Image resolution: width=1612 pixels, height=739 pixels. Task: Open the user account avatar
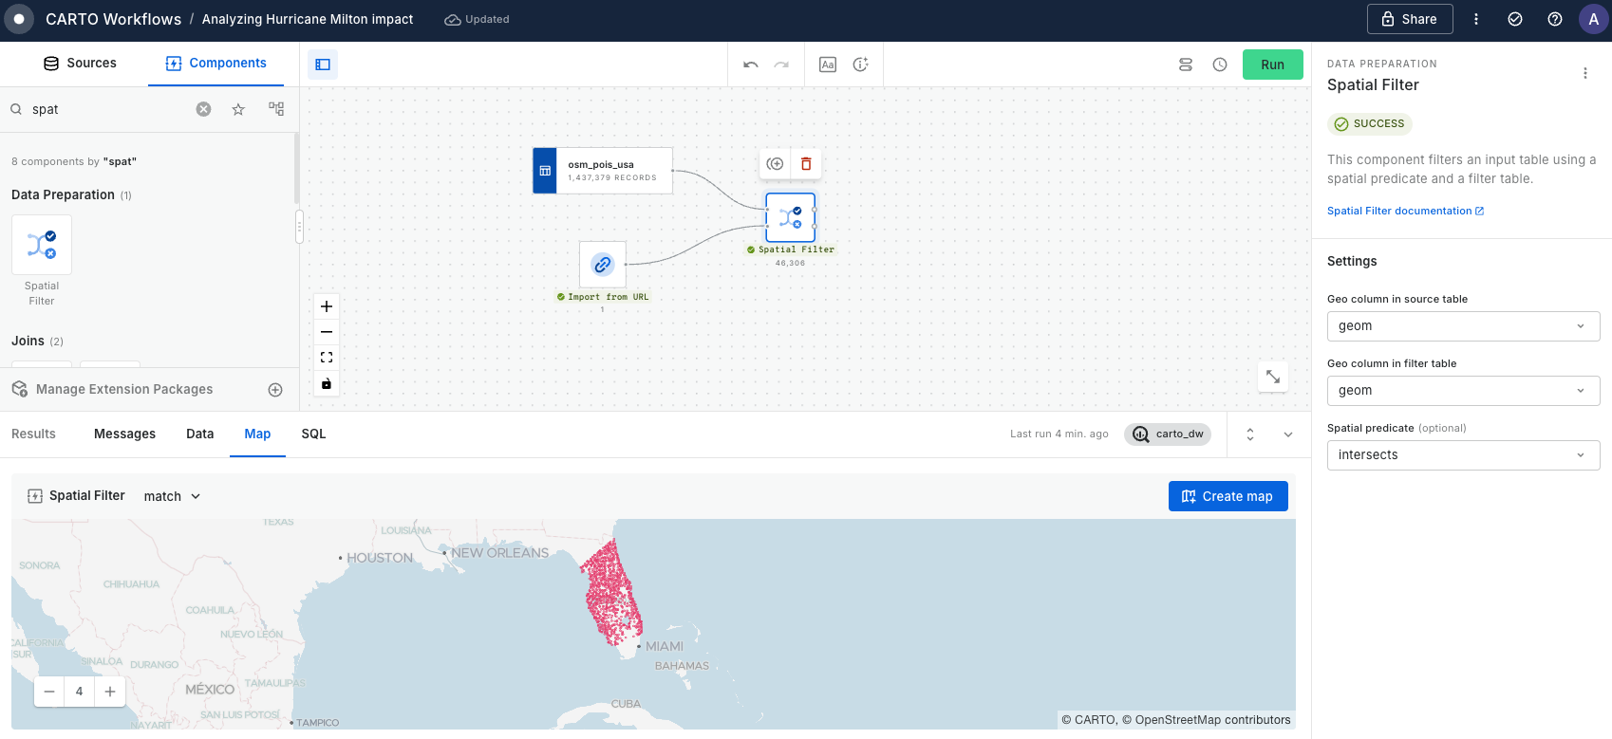[x=1594, y=19]
